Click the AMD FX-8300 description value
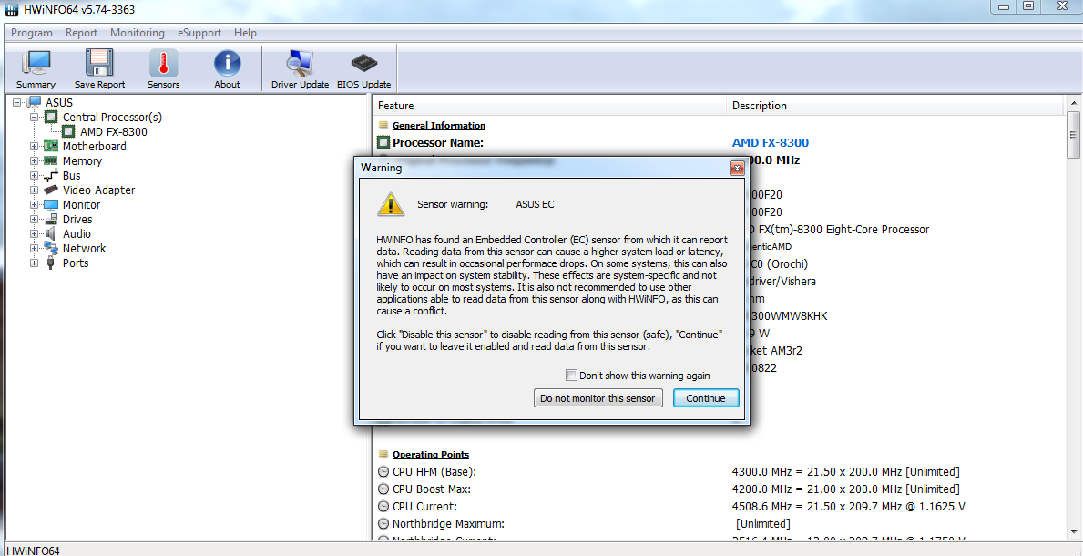Viewport: 1083px width, 556px height. [x=770, y=142]
